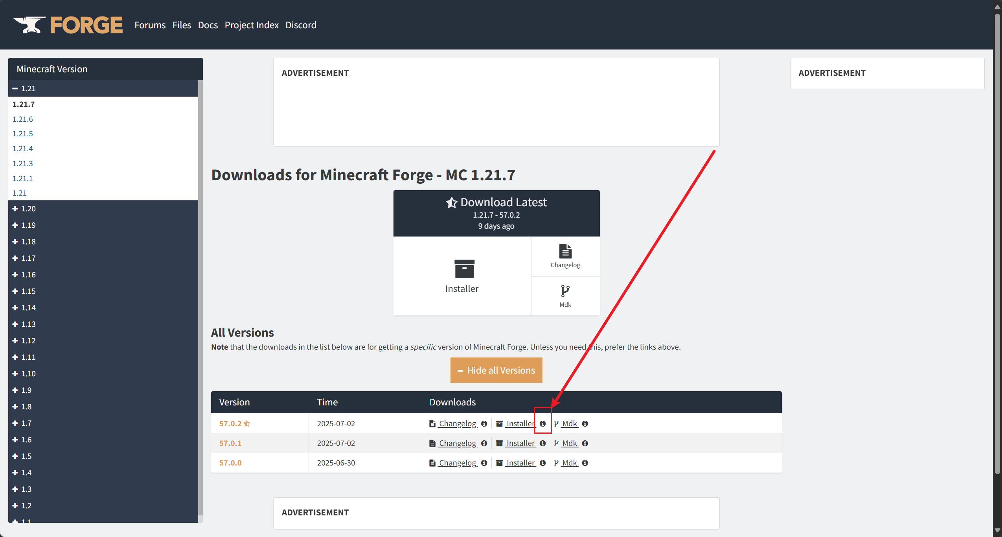Click info icon next to 57.0.1 Changelog
Viewport: 1002px width, 537px height.
[x=484, y=443]
